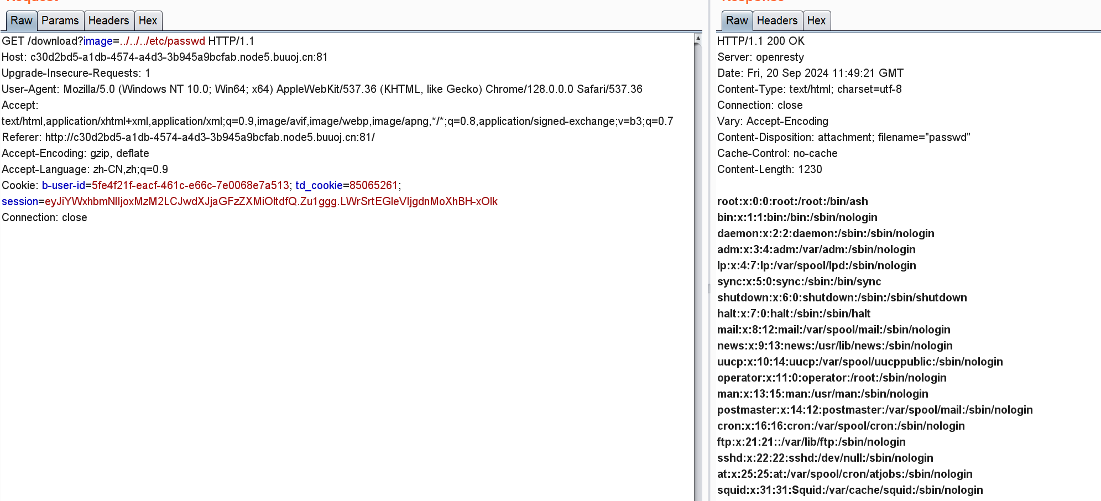Click the GET /download request line

[128, 41]
